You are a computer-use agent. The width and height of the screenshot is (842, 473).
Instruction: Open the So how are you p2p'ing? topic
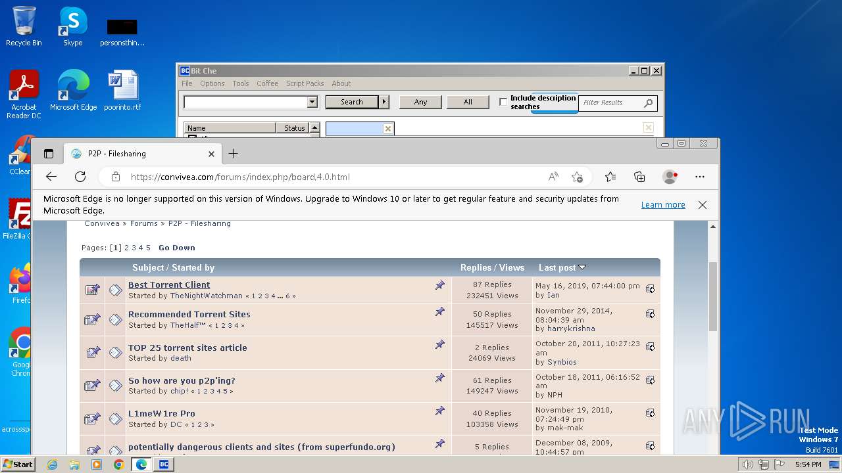click(x=182, y=380)
